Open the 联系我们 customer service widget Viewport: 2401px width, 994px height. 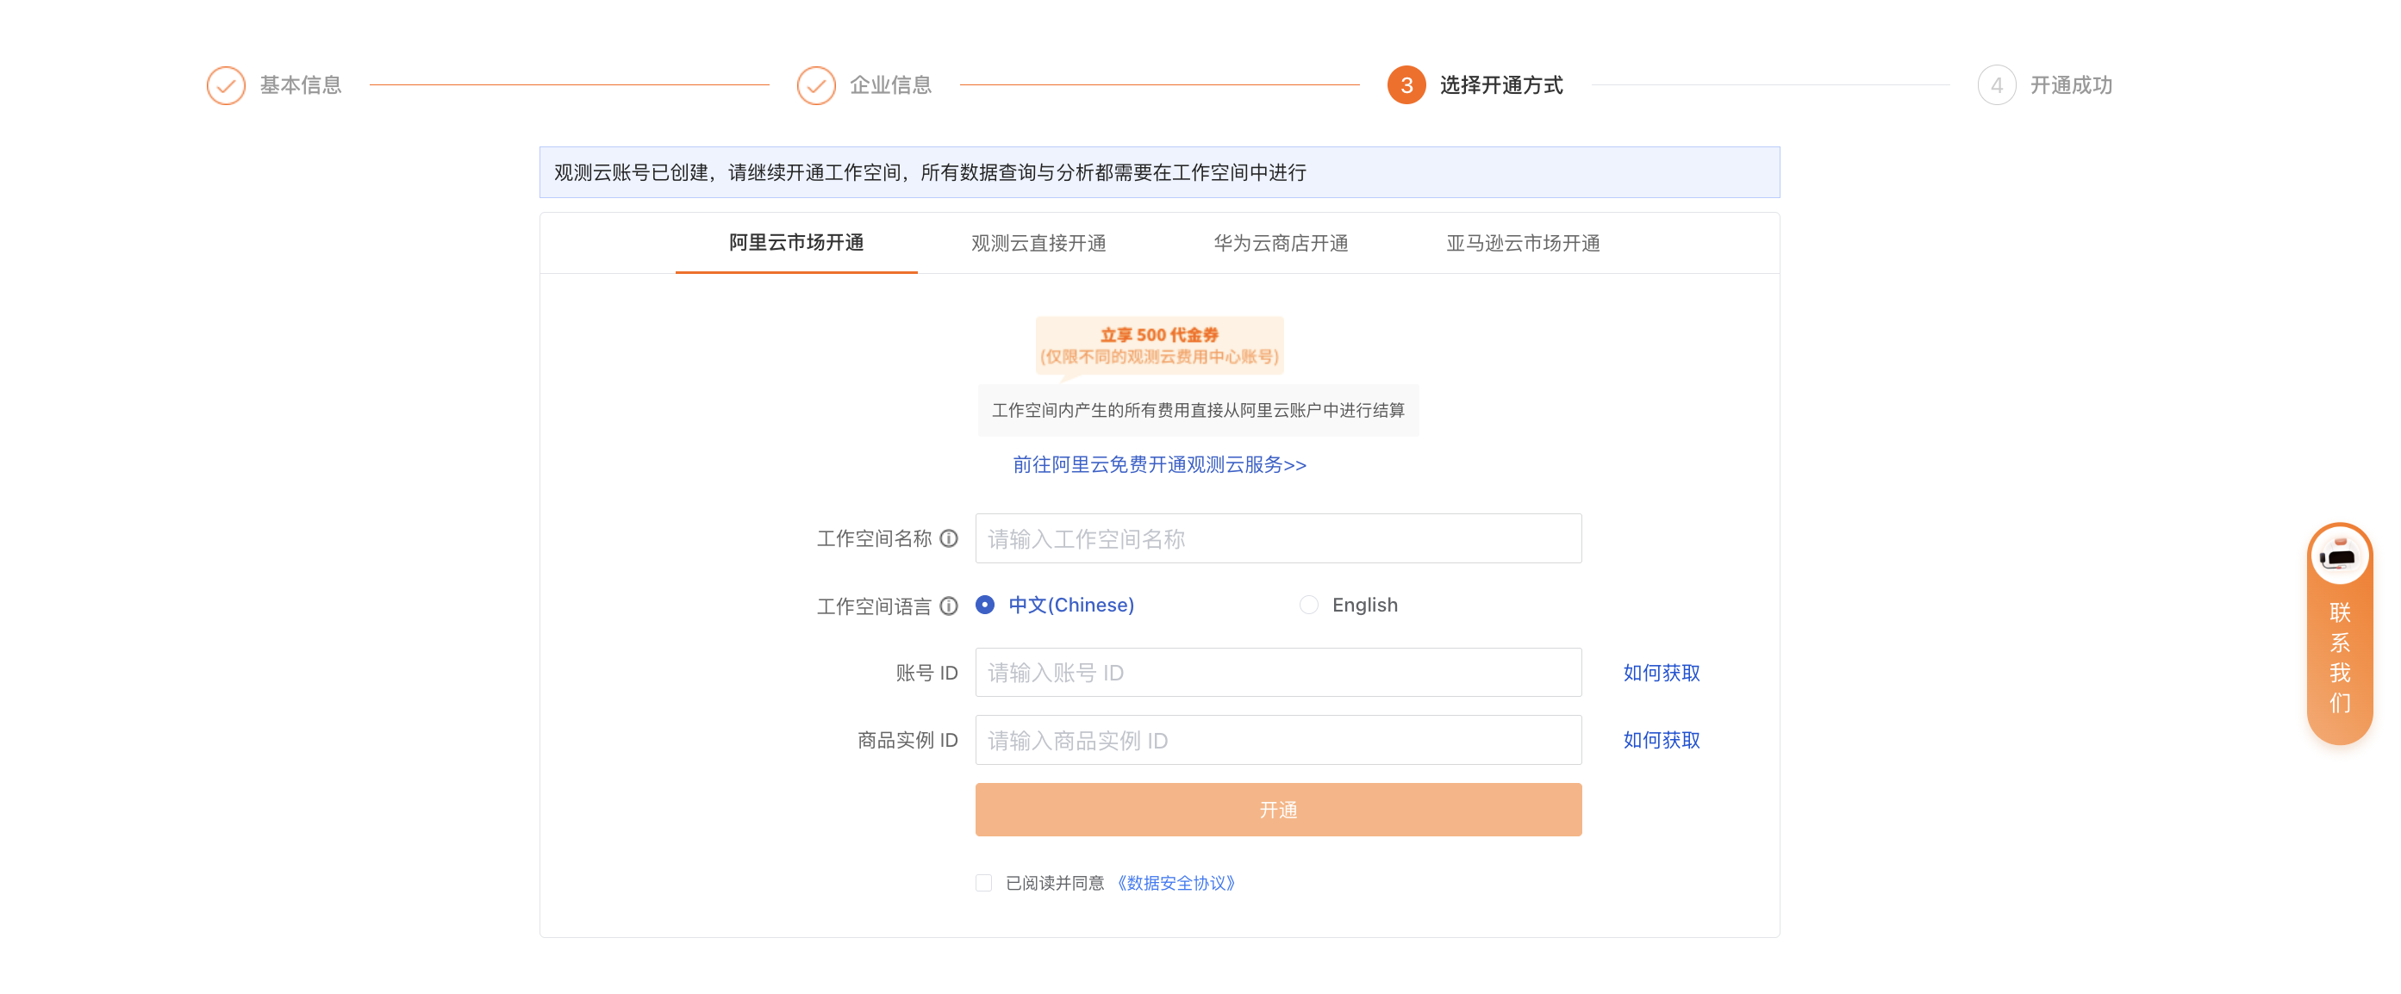tap(2339, 633)
